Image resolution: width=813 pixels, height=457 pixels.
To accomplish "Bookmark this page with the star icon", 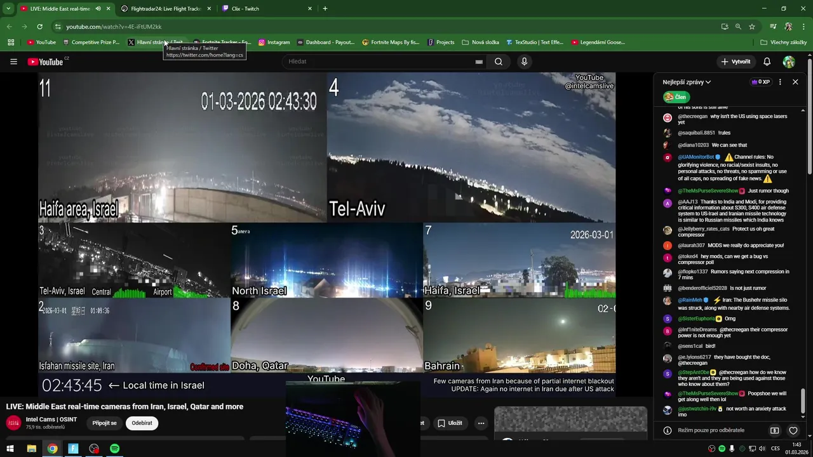I will (x=752, y=27).
